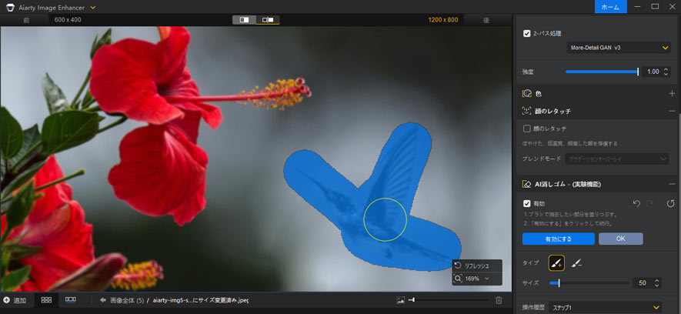Click the 600 x 400 source size text
The image size is (681, 314).
68,19
